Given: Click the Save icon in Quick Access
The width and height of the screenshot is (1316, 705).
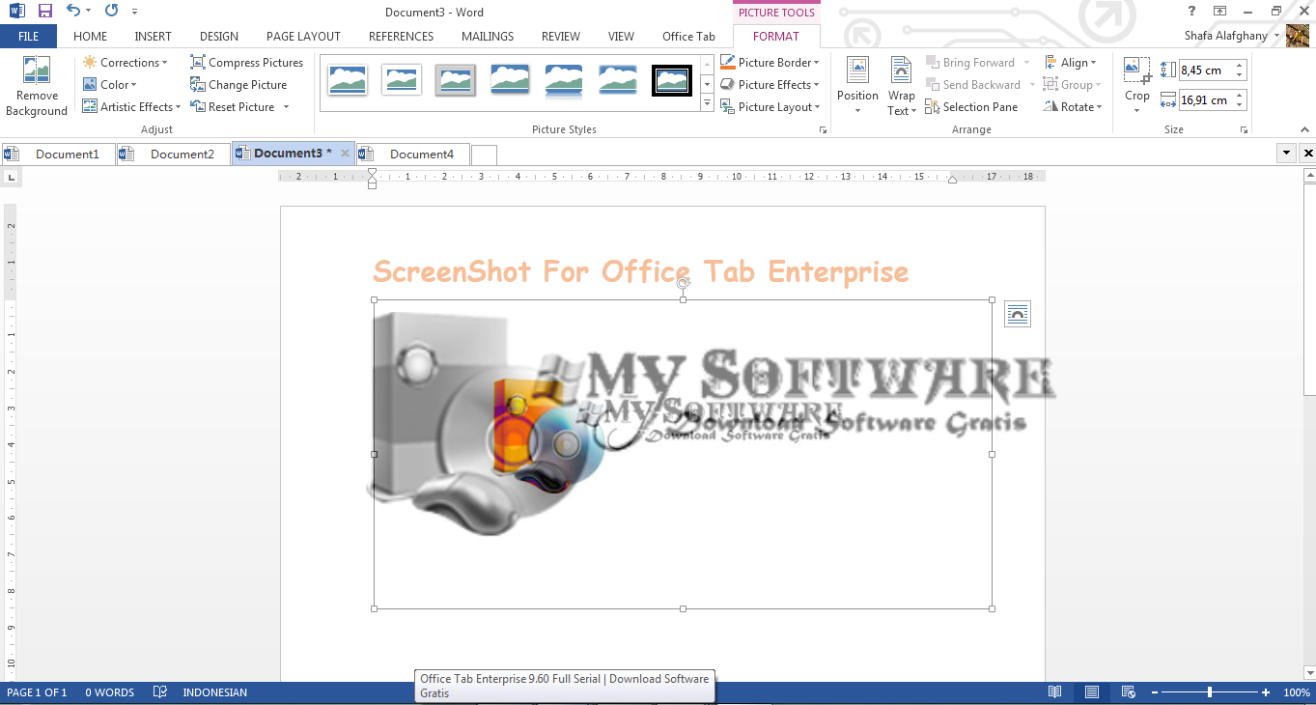Looking at the screenshot, I should (45, 12).
